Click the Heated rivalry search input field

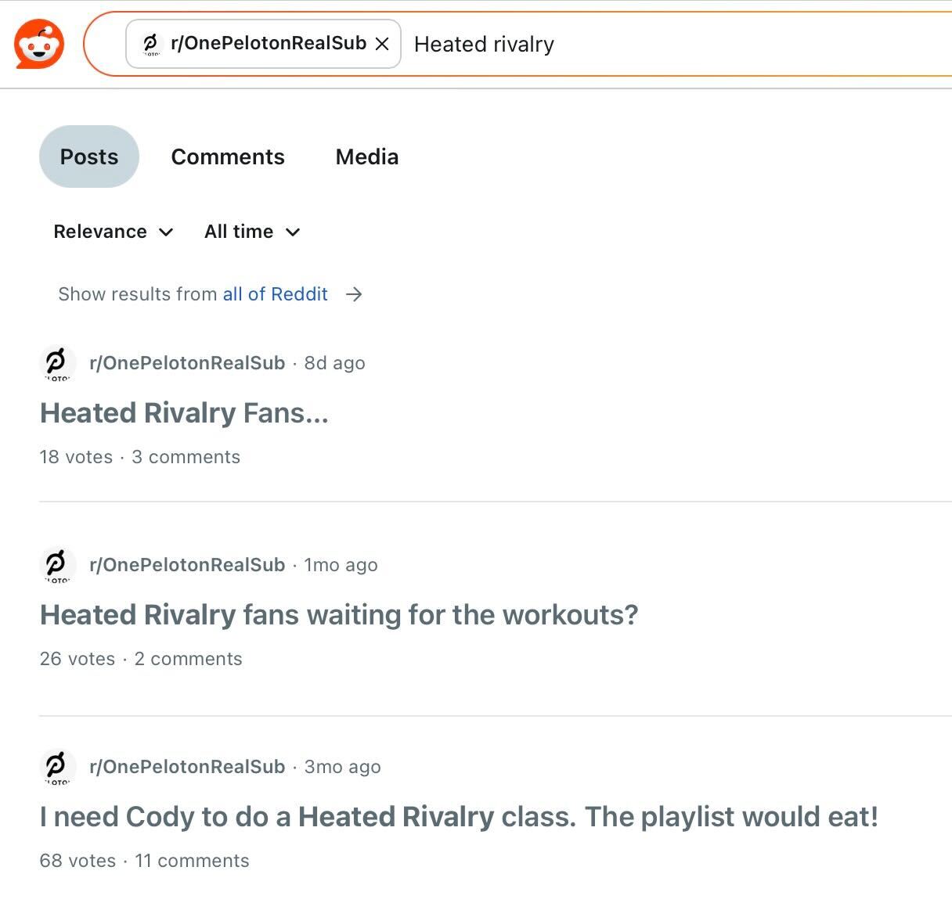pos(484,44)
